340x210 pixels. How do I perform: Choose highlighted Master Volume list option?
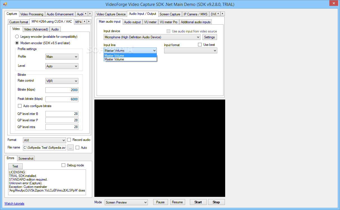pos(130,56)
